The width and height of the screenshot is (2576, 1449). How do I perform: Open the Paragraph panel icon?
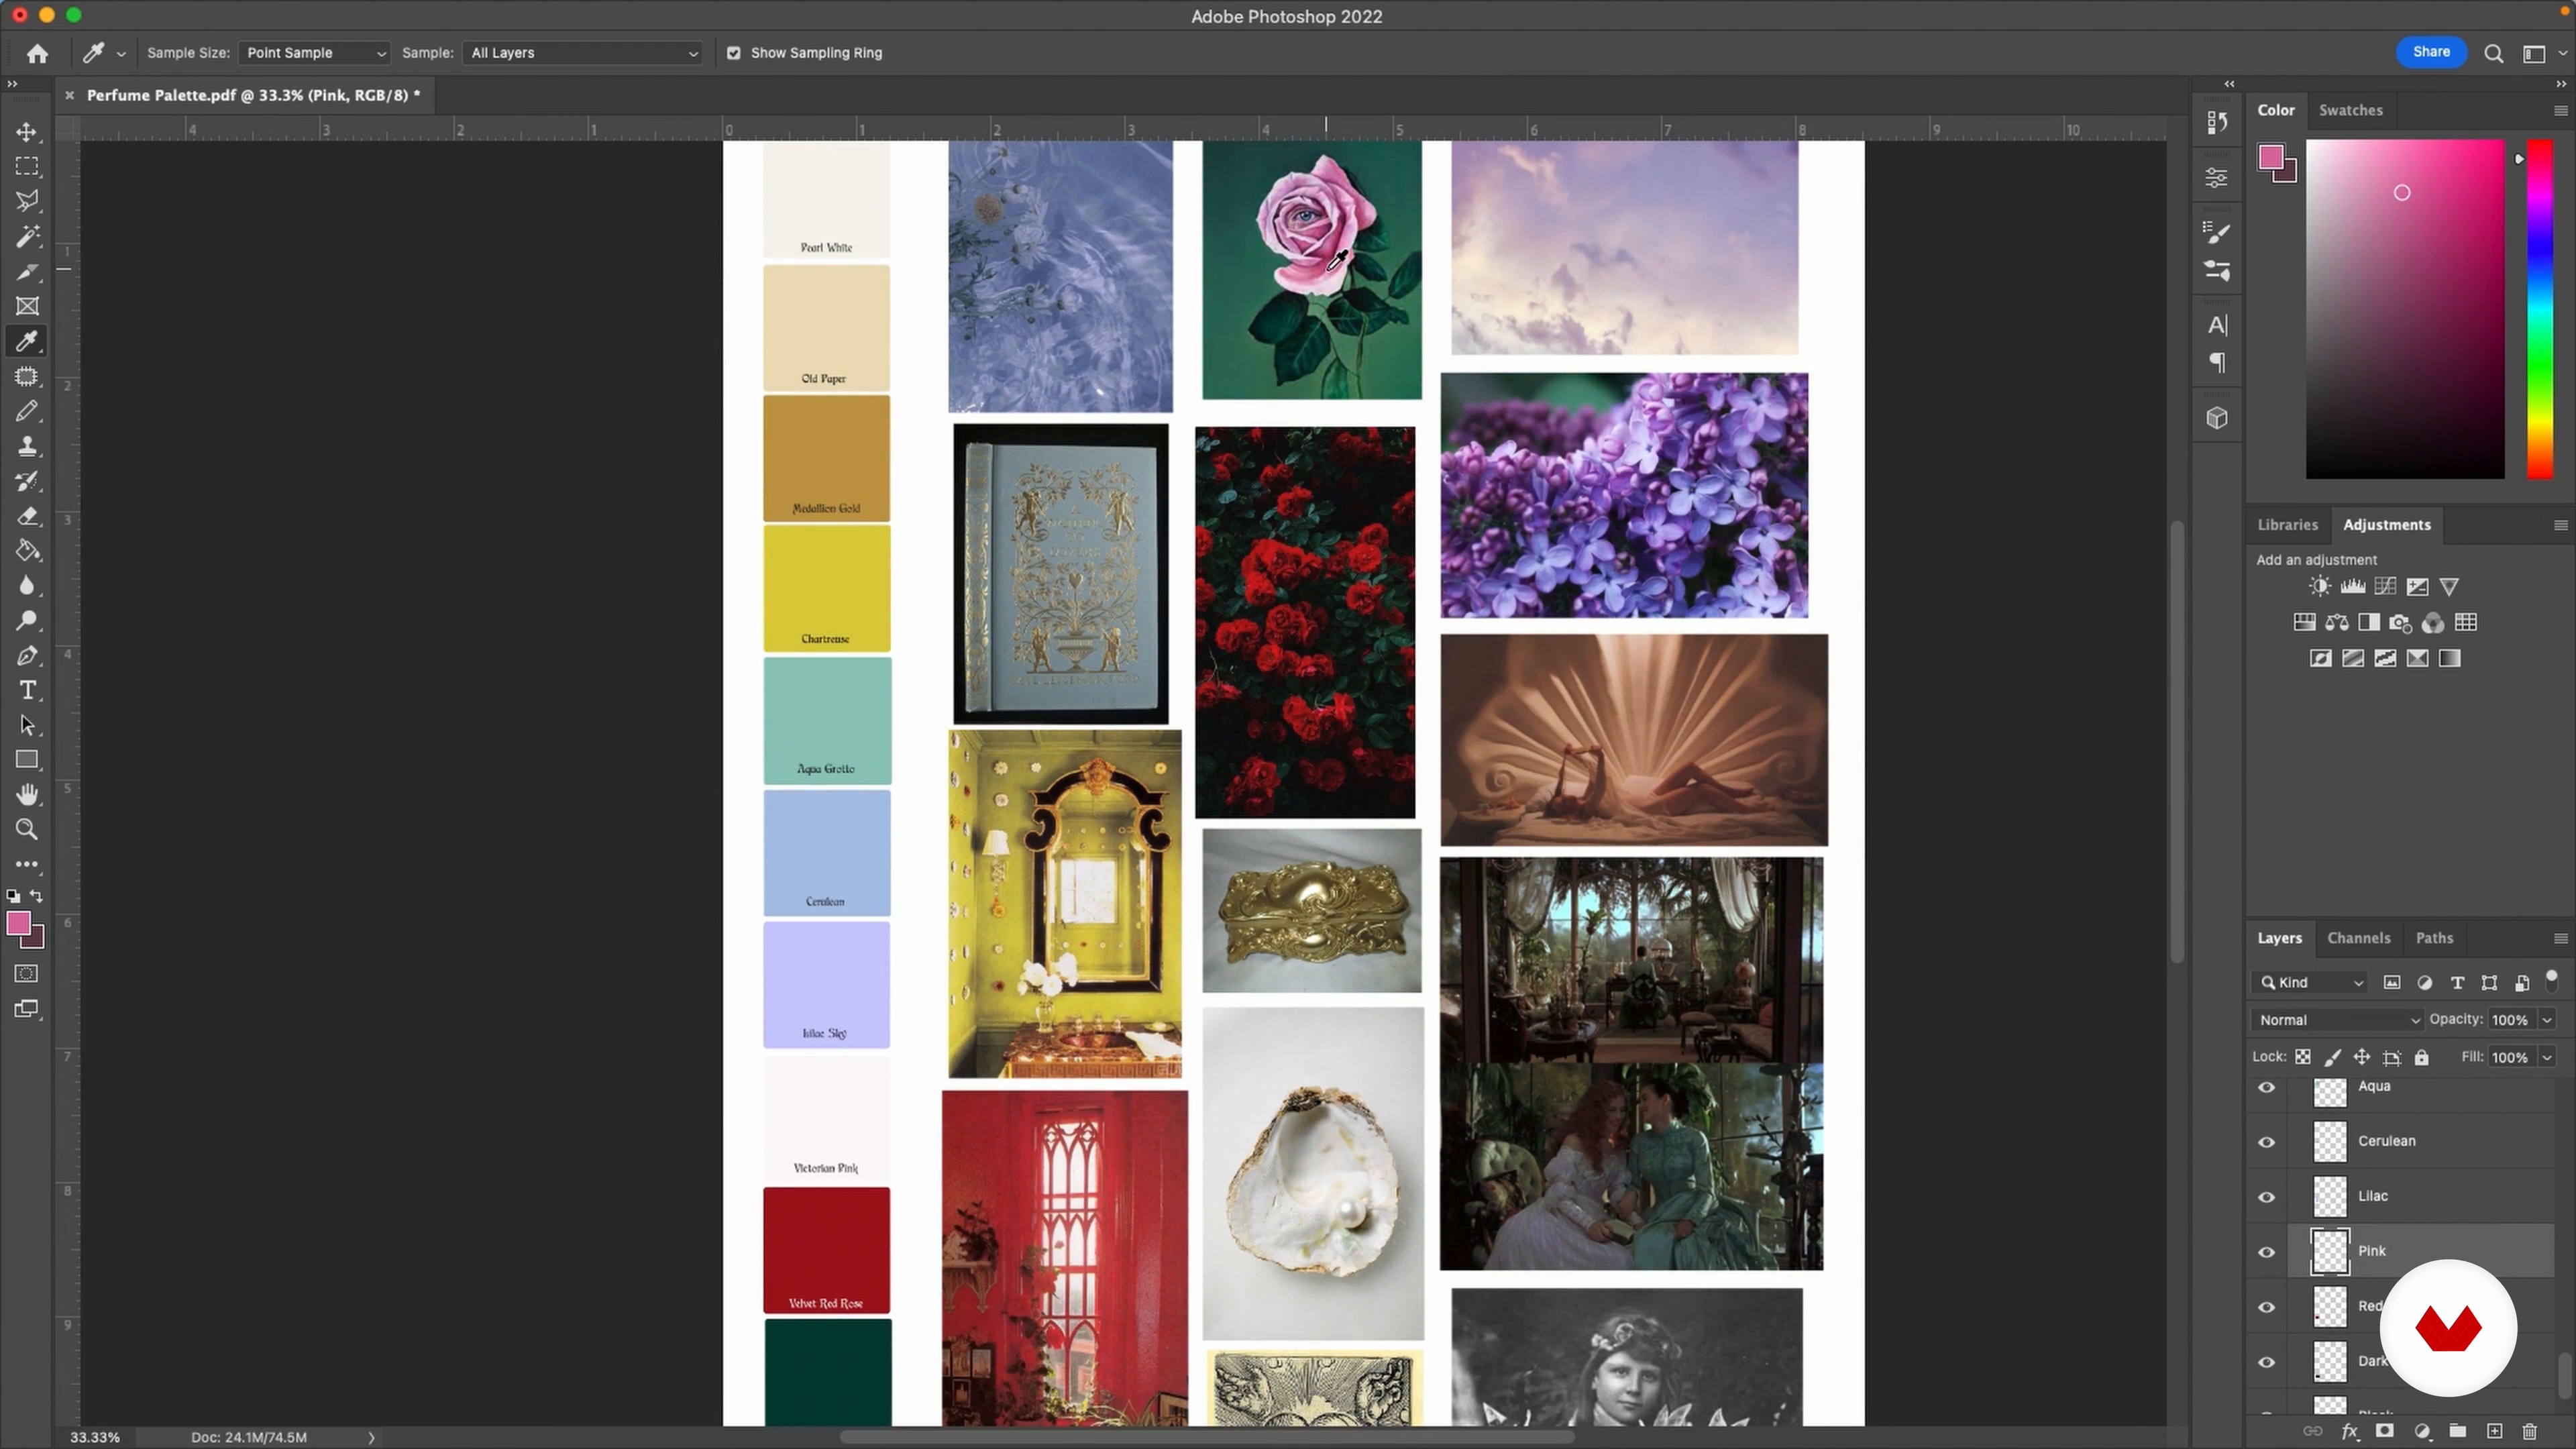click(x=2217, y=363)
